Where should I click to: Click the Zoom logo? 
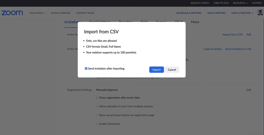[x=12, y=13]
